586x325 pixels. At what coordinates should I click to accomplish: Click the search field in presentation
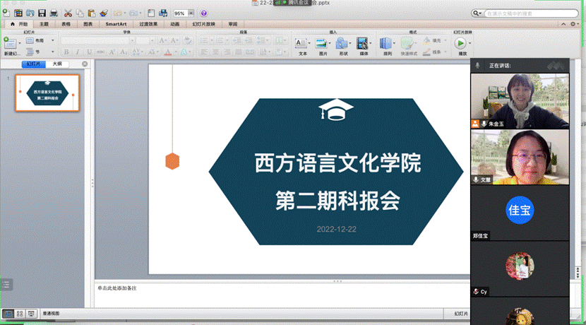click(535, 13)
